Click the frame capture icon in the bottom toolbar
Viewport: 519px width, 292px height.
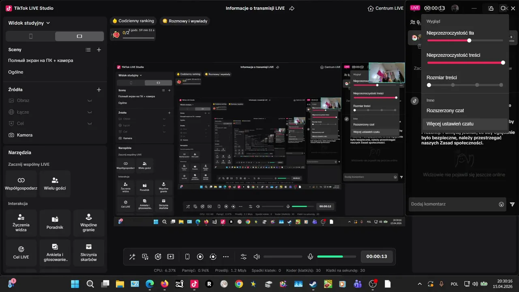pyautogui.click(x=171, y=257)
